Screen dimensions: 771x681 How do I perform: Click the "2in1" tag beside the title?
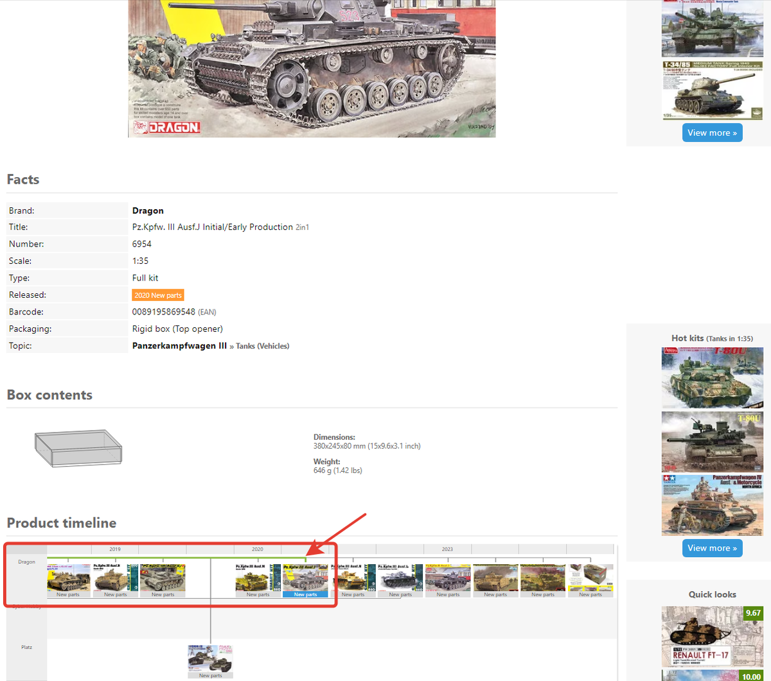pyautogui.click(x=302, y=228)
